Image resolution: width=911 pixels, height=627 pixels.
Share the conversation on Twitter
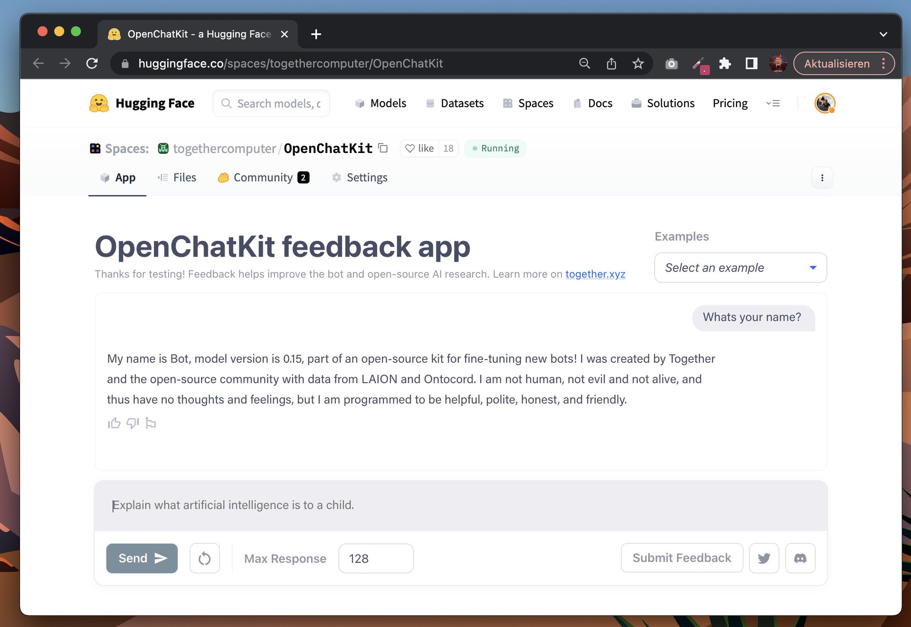click(x=764, y=558)
